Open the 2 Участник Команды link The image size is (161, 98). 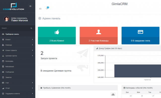(x=99, y=41)
